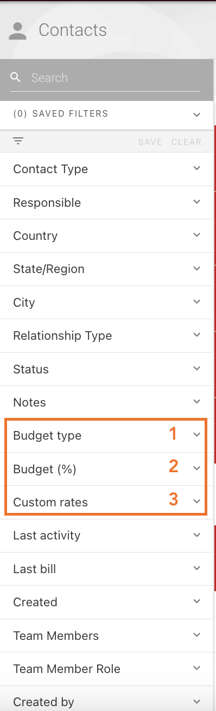216x711 pixels.
Task: Expand the City filter row
Action: click(107, 302)
